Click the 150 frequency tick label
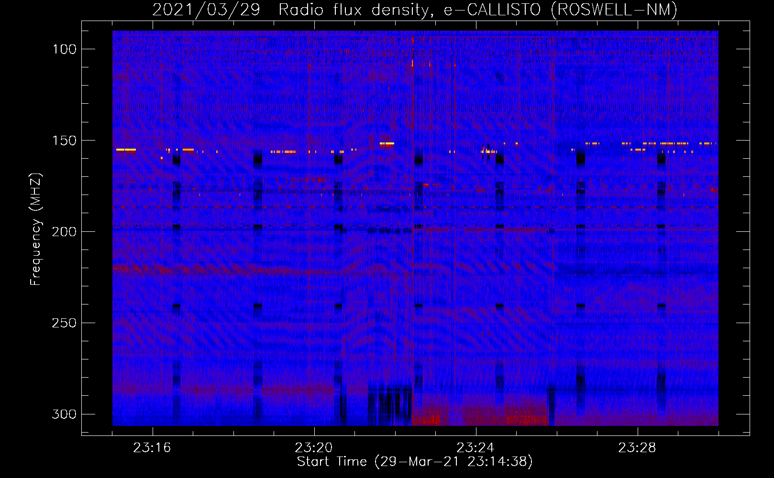Viewport: 774px width, 478px height. pos(64,141)
